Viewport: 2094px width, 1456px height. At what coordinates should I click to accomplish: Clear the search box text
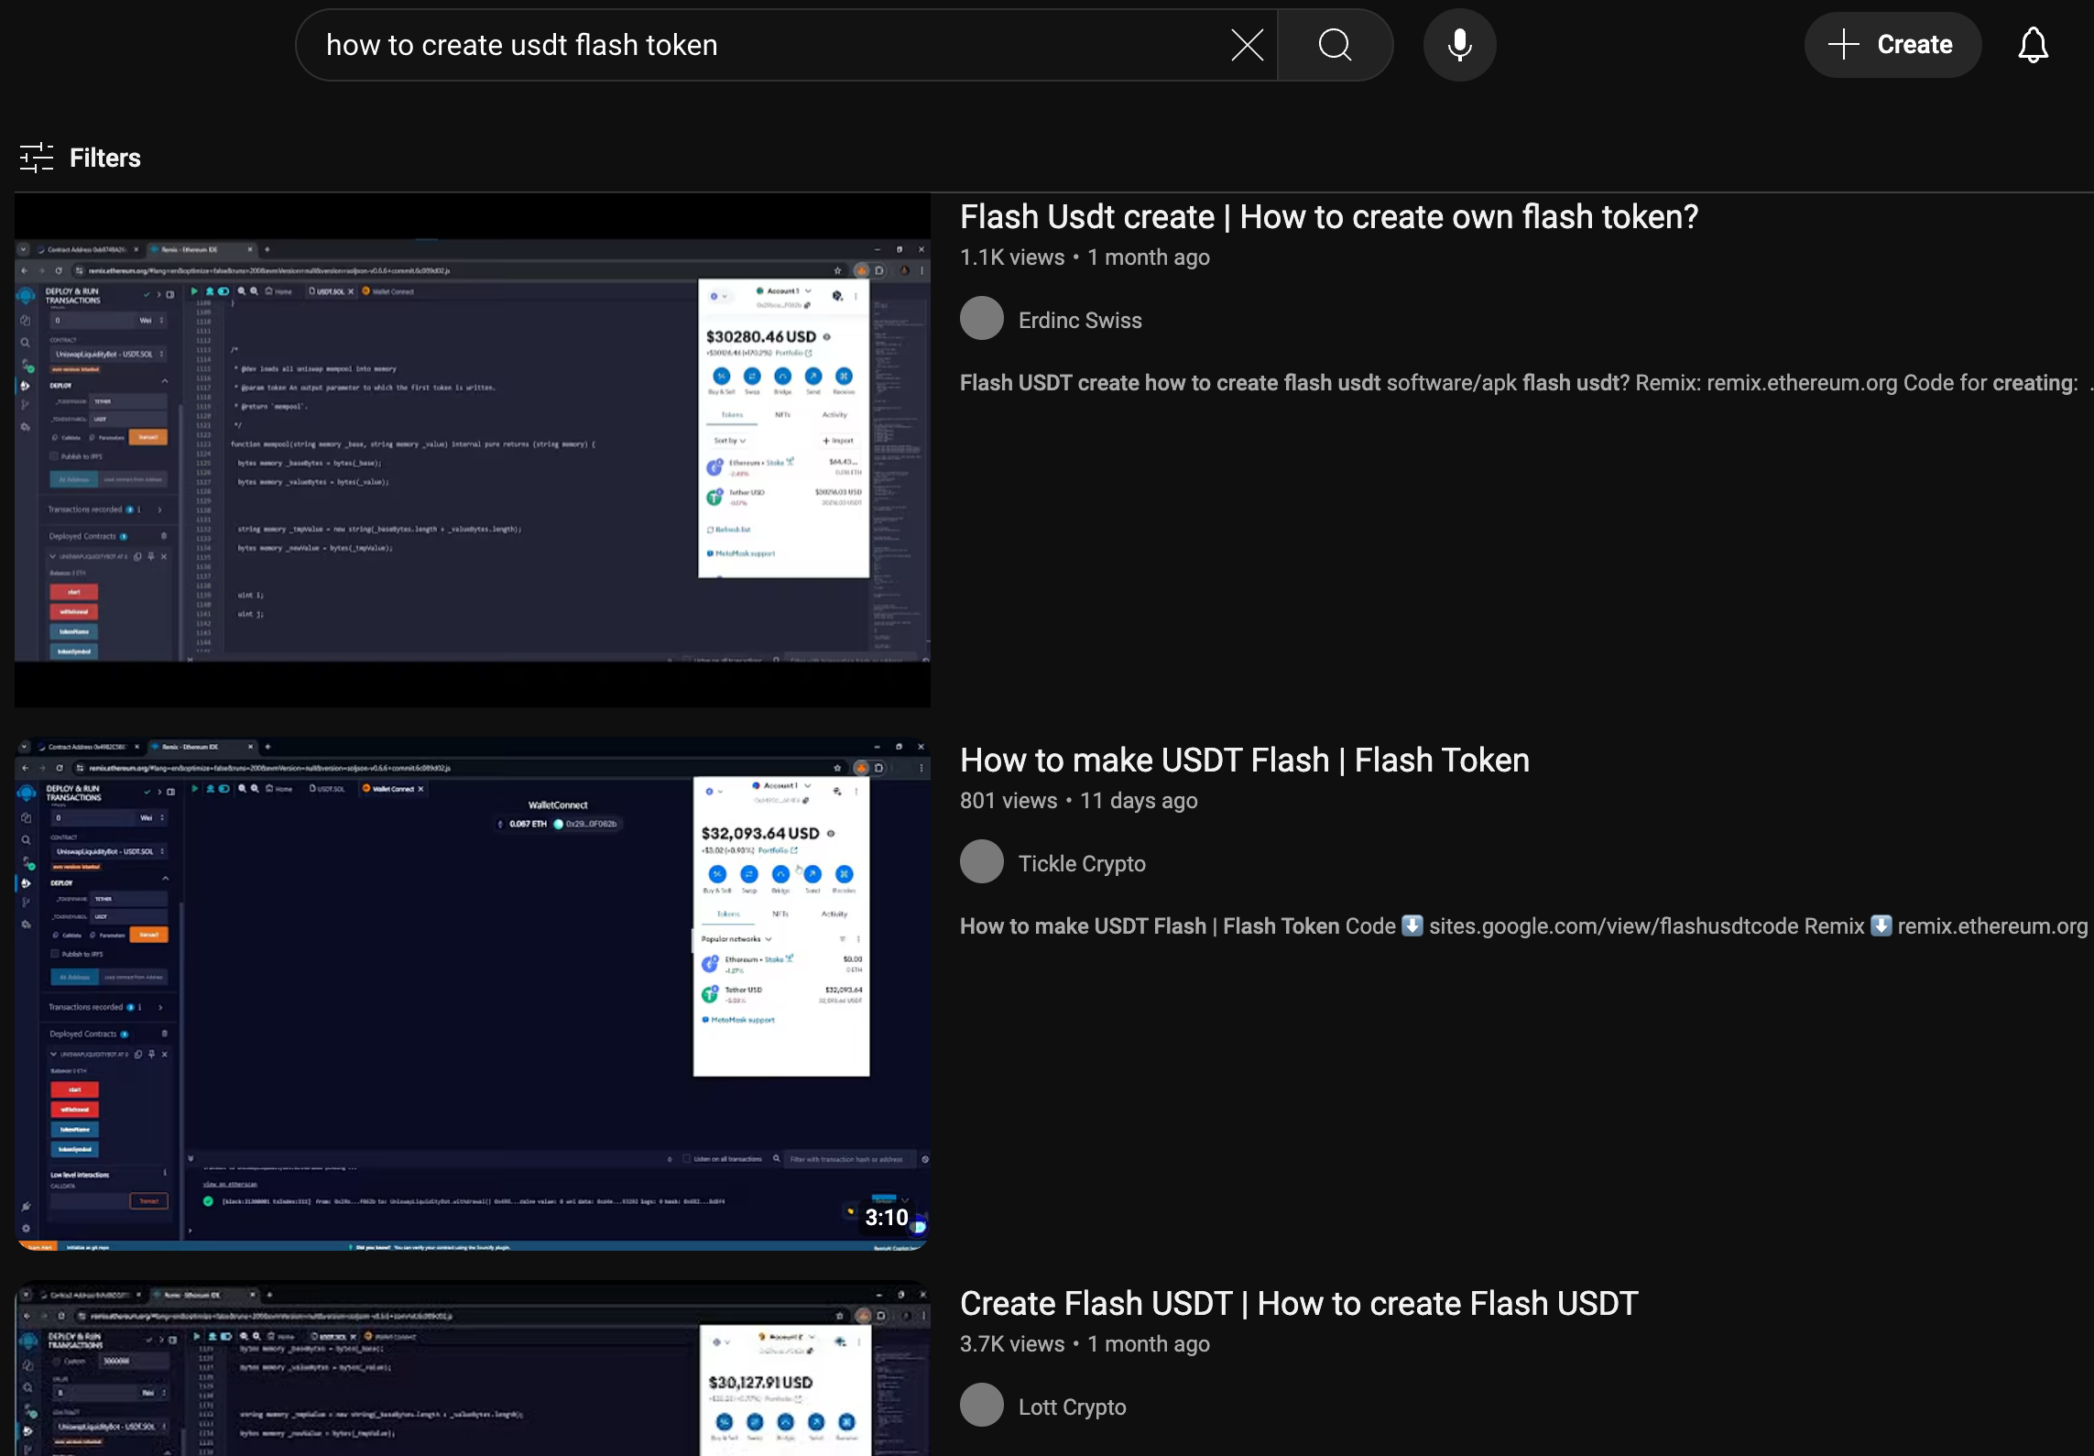(1247, 45)
